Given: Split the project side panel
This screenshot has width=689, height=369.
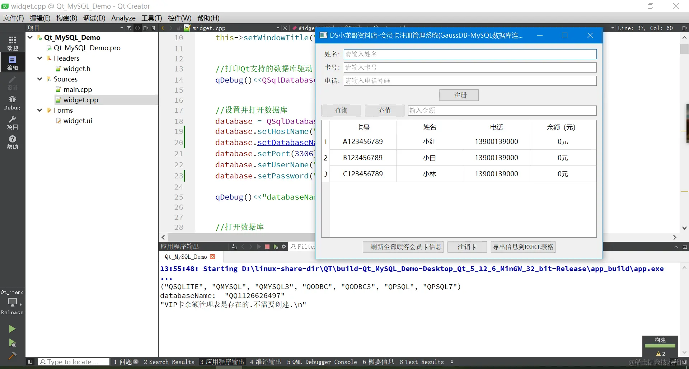Looking at the screenshot, I should tap(146, 28).
